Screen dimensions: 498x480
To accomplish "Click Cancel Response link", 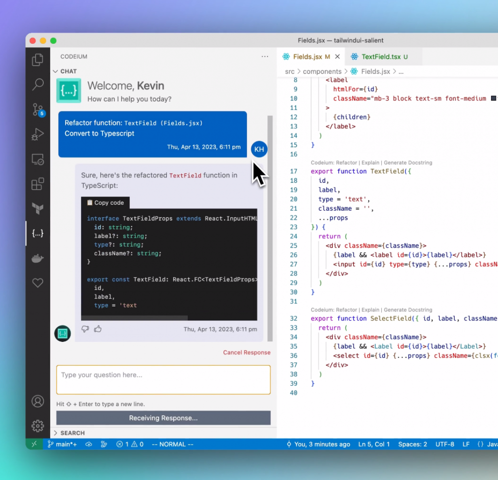I will coord(247,353).
